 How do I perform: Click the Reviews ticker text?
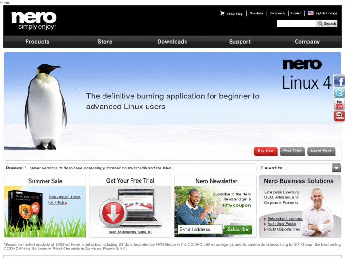[90, 168]
